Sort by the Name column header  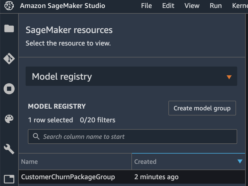point(75,162)
